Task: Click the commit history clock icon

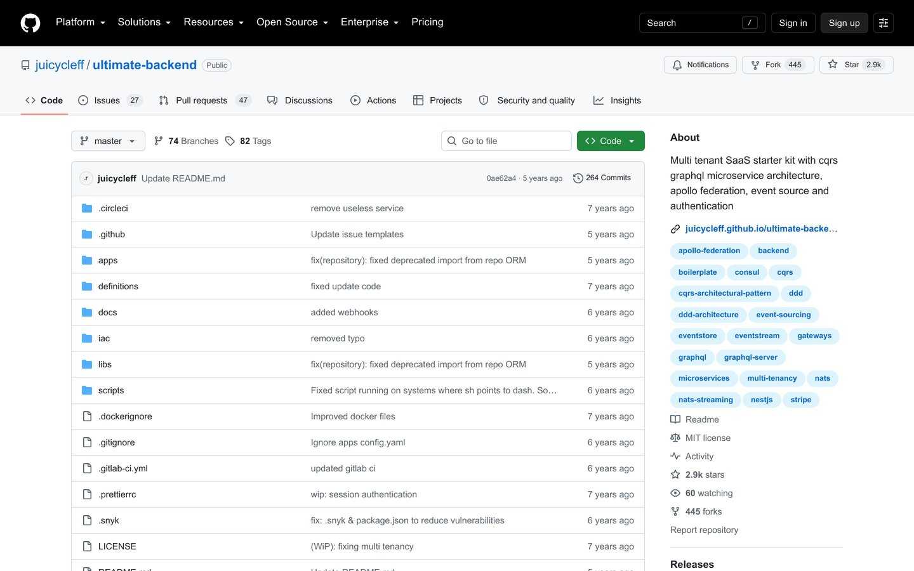Action: pos(578,178)
